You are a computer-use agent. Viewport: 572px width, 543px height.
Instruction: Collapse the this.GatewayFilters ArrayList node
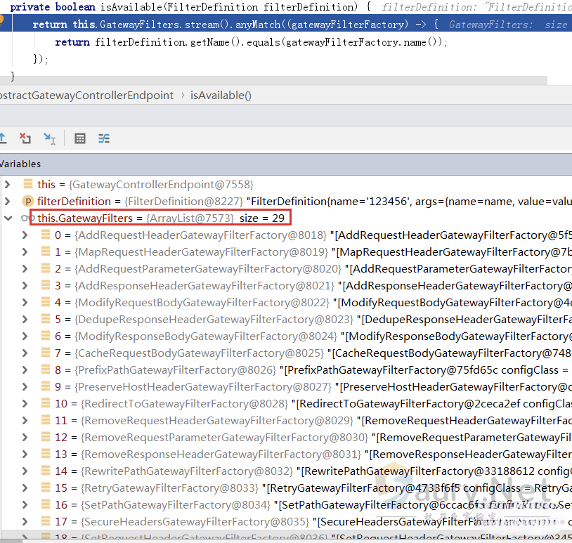pyautogui.click(x=8, y=218)
